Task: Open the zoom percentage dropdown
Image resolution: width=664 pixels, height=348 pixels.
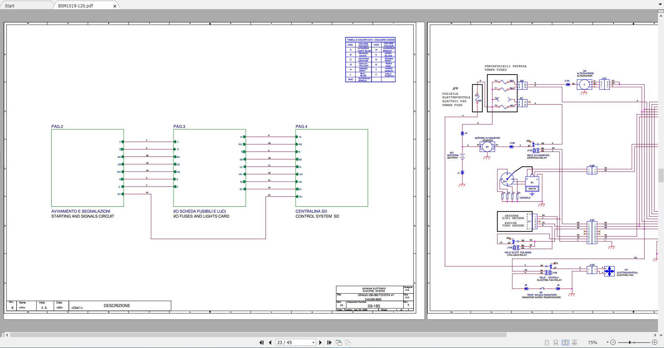Action: point(607,342)
